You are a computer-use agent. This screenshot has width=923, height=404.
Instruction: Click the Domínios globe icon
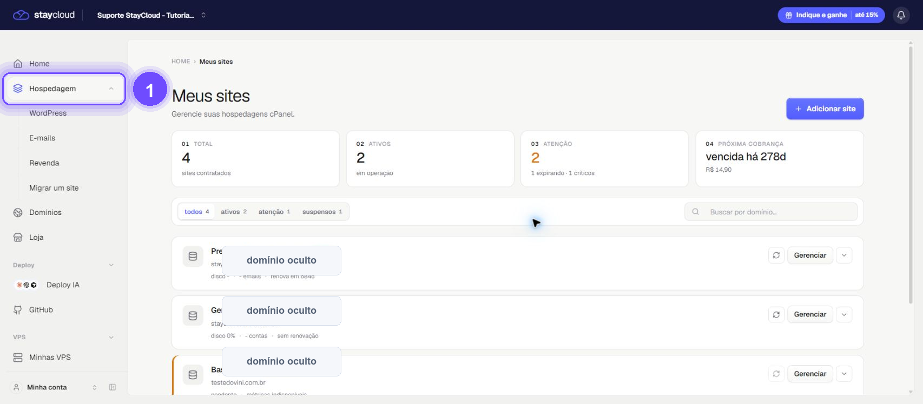[x=18, y=212]
